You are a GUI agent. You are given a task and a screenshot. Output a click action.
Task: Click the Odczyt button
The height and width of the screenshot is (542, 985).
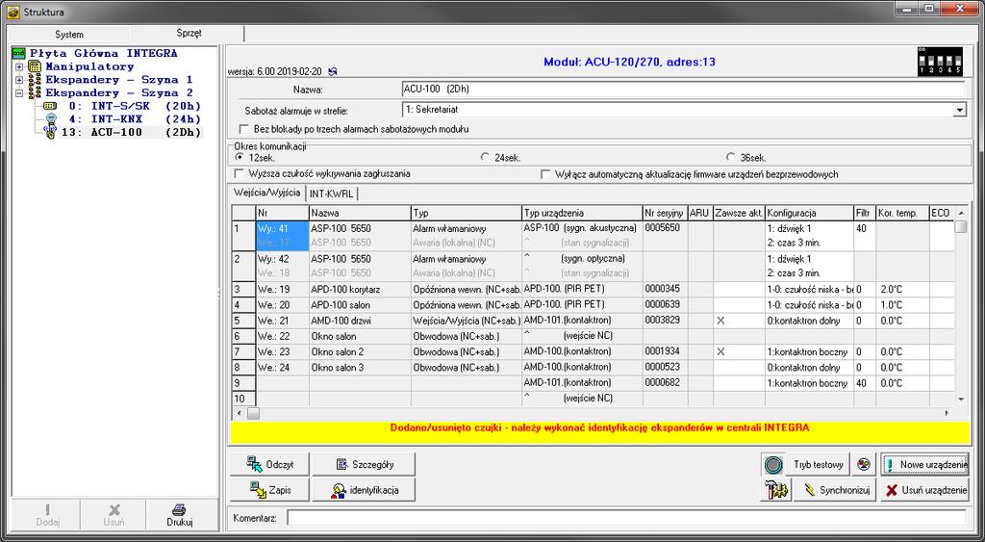pos(269,465)
